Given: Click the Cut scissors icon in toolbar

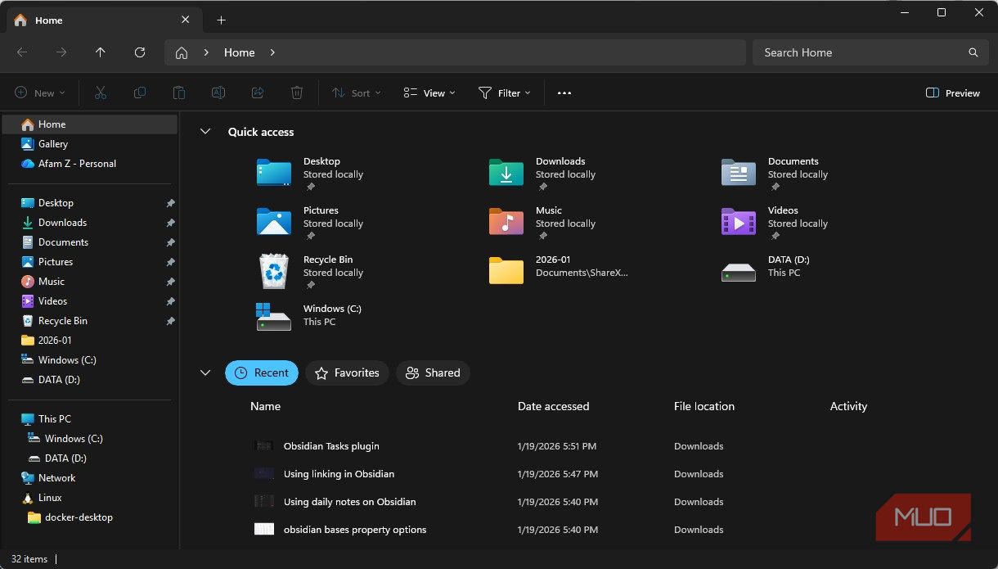Looking at the screenshot, I should [x=101, y=93].
